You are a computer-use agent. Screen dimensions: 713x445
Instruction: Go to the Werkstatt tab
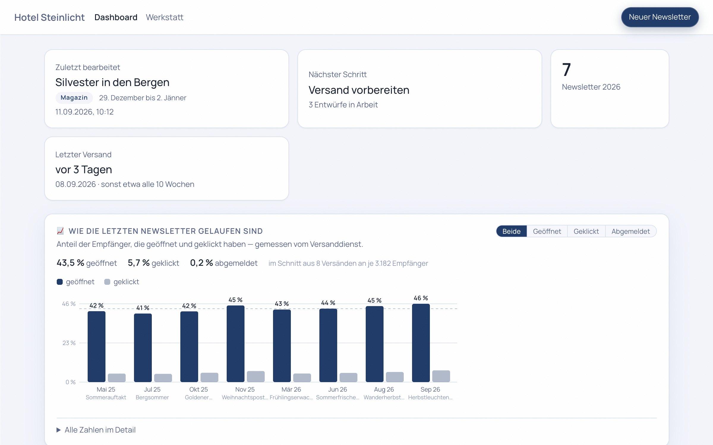pyautogui.click(x=165, y=17)
